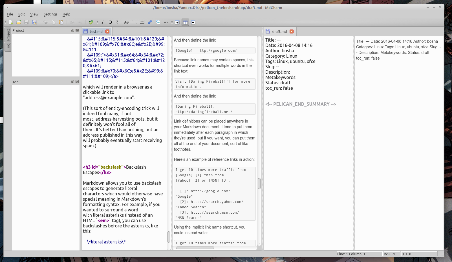This screenshot has width=452, height=262.
Task: Create a new file with the toolbar icon
Action: click(11, 22)
